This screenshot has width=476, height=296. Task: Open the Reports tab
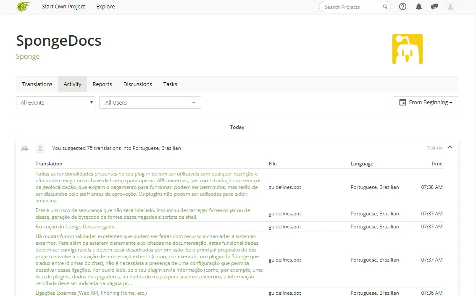[103, 84]
